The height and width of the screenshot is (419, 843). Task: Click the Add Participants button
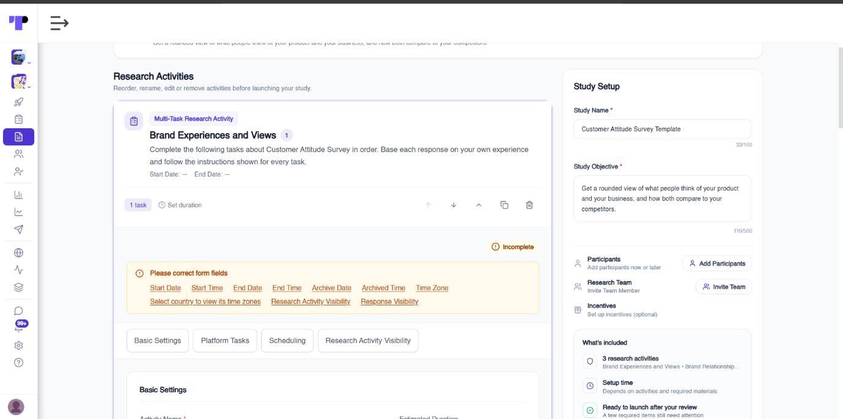(717, 263)
